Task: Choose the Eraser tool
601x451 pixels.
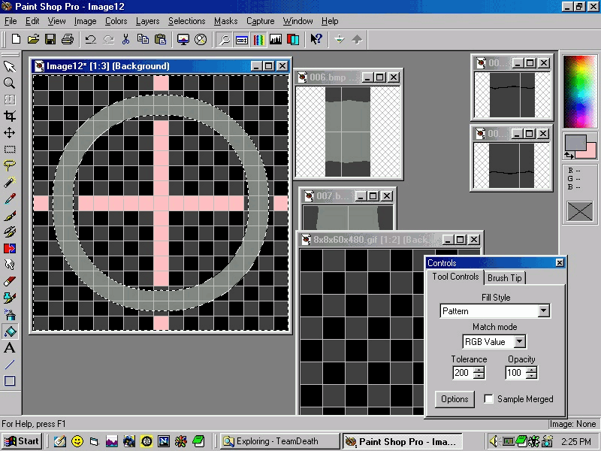Action: [x=10, y=281]
